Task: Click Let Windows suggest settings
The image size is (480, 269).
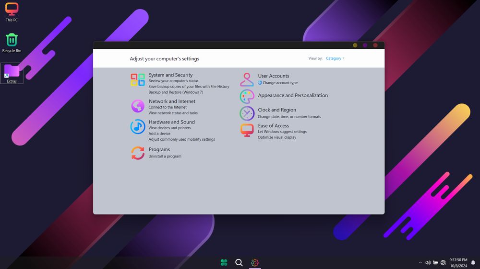Action: [x=282, y=132]
